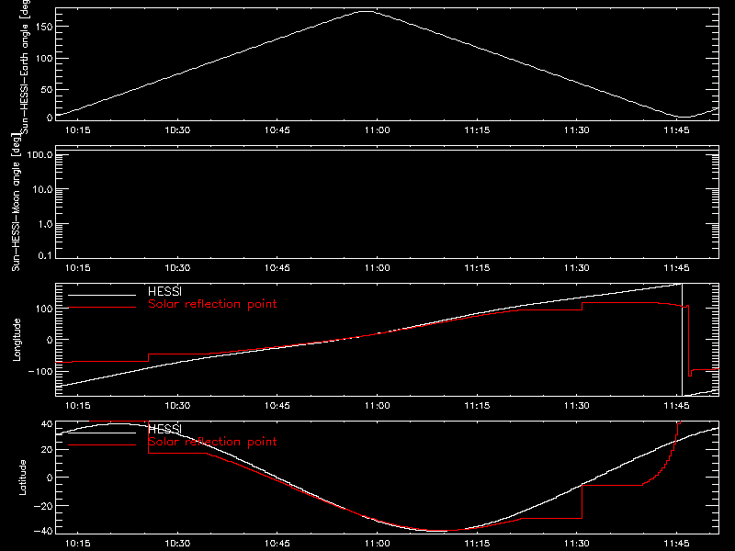
Task: Click 50 tick on Sun-HESSI-Earth angle axis
Action: click(47, 89)
